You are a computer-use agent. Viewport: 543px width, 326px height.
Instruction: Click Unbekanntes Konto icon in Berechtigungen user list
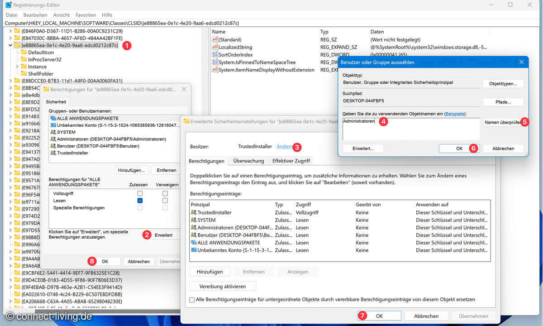point(53,125)
